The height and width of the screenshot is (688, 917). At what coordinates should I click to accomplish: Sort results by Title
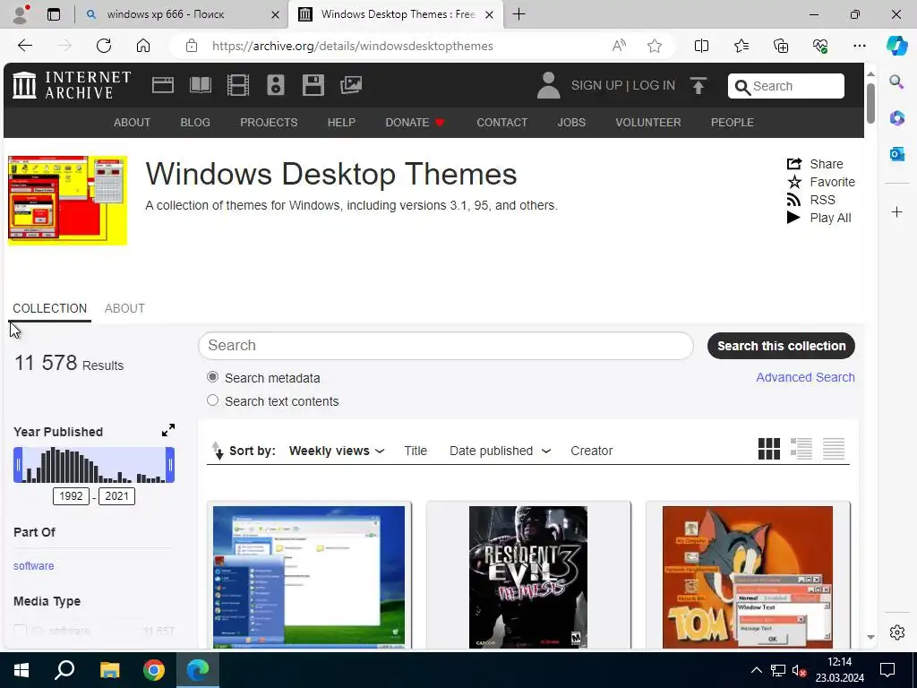[416, 451]
